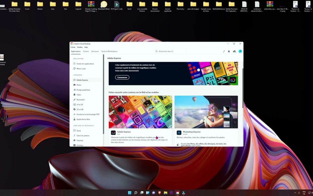Click the Adobe Express card image
Viewport: 313px width, 196px height.
point(140,112)
